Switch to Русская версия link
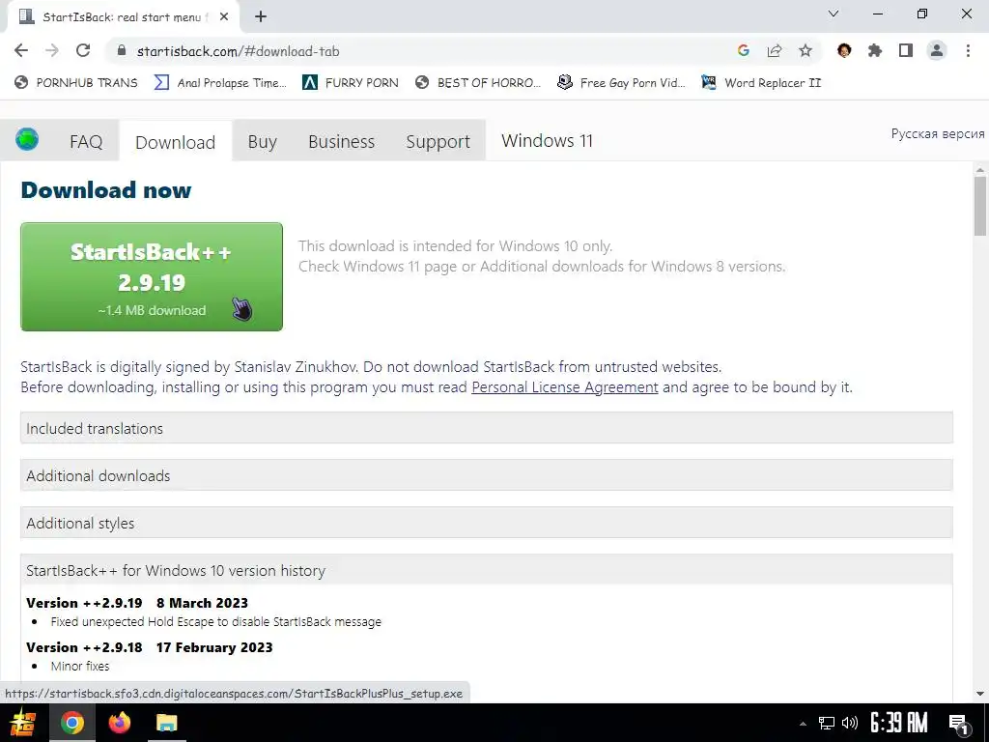This screenshot has width=989, height=742. (x=937, y=133)
